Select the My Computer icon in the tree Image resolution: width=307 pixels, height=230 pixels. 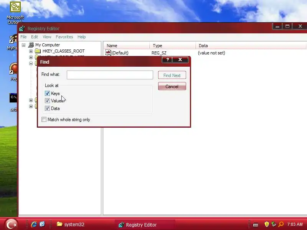pyautogui.click(x=31, y=45)
